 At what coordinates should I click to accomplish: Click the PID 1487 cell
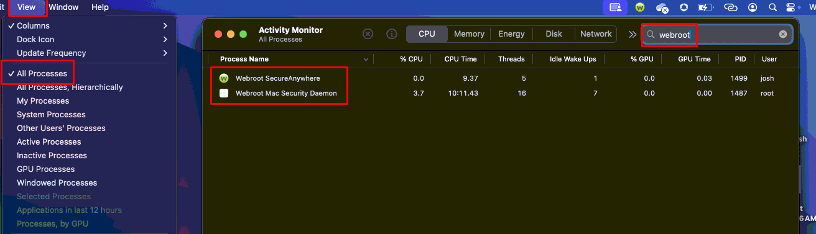[738, 93]
